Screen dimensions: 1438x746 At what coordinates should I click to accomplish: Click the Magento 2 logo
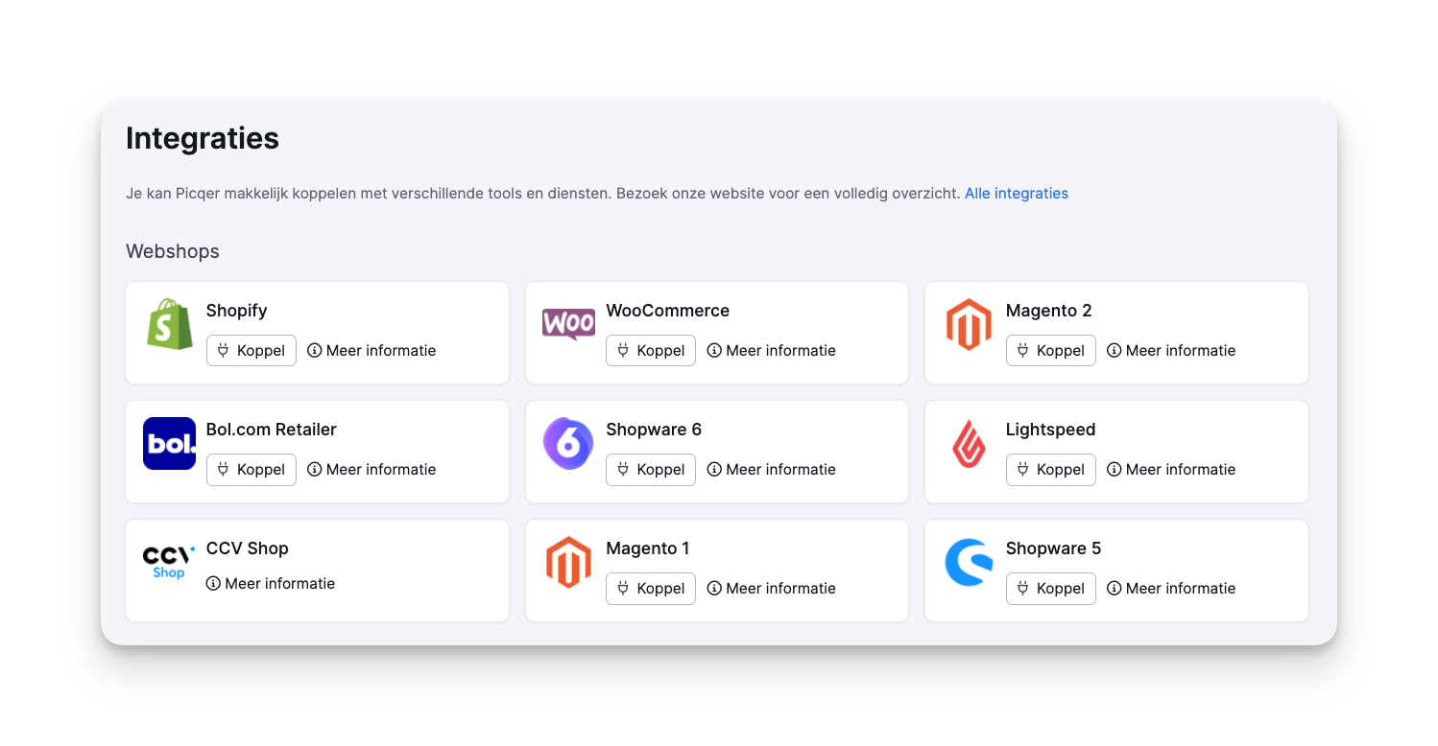[968, 324]
